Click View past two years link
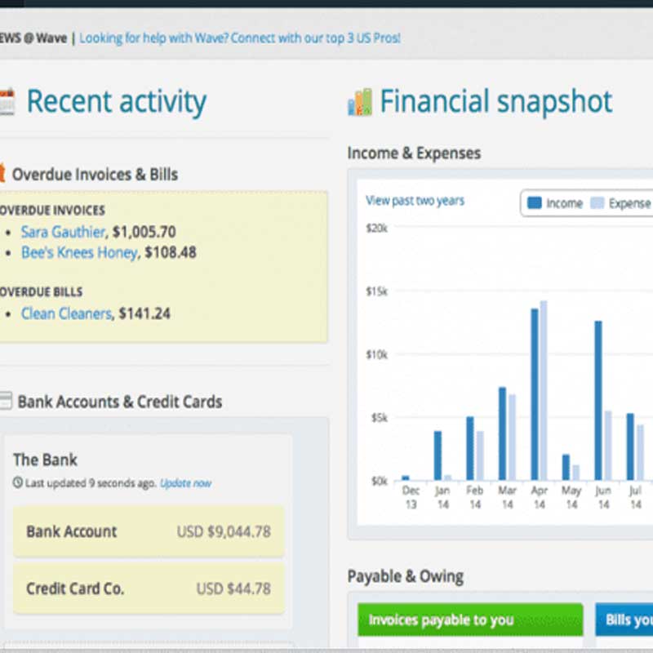Image resolution: width=653 pixels, height=653 pixels. [x=415, y=201]
